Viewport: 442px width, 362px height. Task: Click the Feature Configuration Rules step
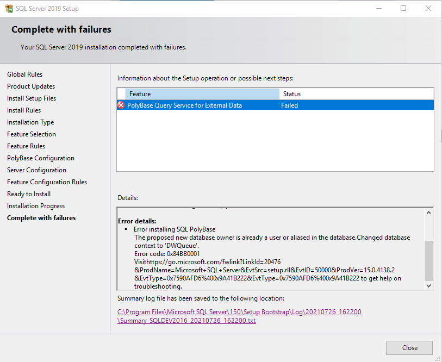[x=47, y=182]
